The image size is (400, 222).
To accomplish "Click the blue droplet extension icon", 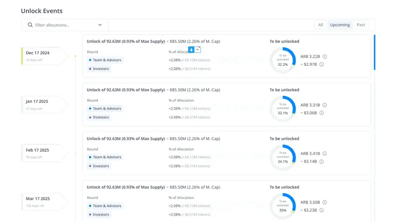I will [191, 50].
